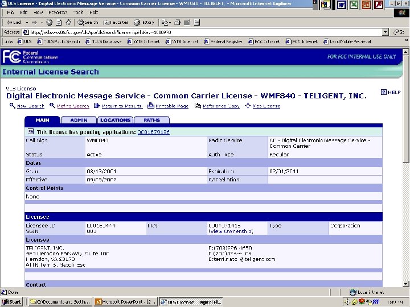
Task: Open the Search pane from the toolbar
Action: click(x=88, y=22)
